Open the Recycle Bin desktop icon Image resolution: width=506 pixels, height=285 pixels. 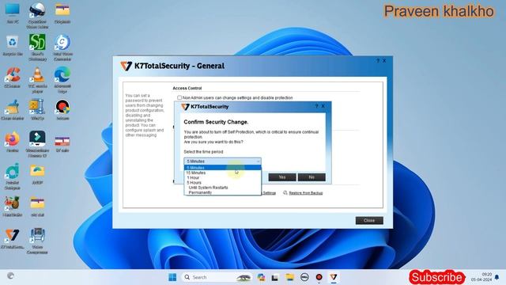pyautogui.click(x=13, y=45)
